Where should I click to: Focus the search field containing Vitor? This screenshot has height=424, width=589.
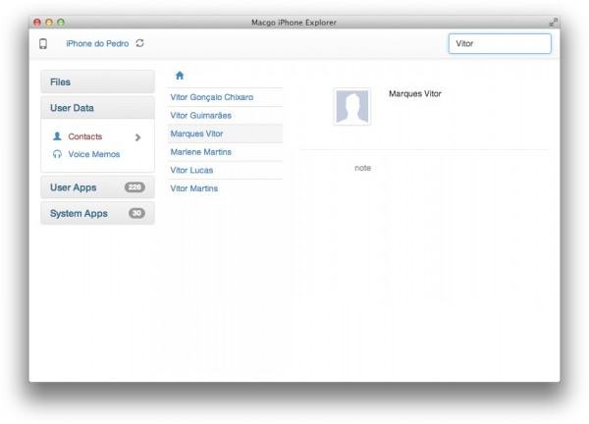500,43
